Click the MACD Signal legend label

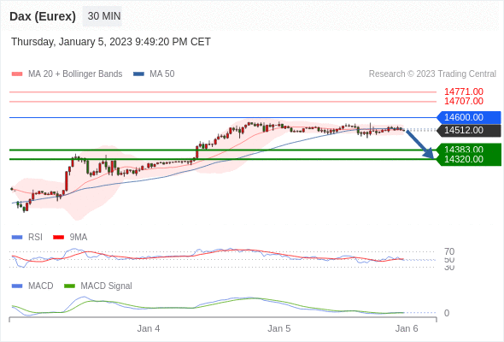coord(106,286)
